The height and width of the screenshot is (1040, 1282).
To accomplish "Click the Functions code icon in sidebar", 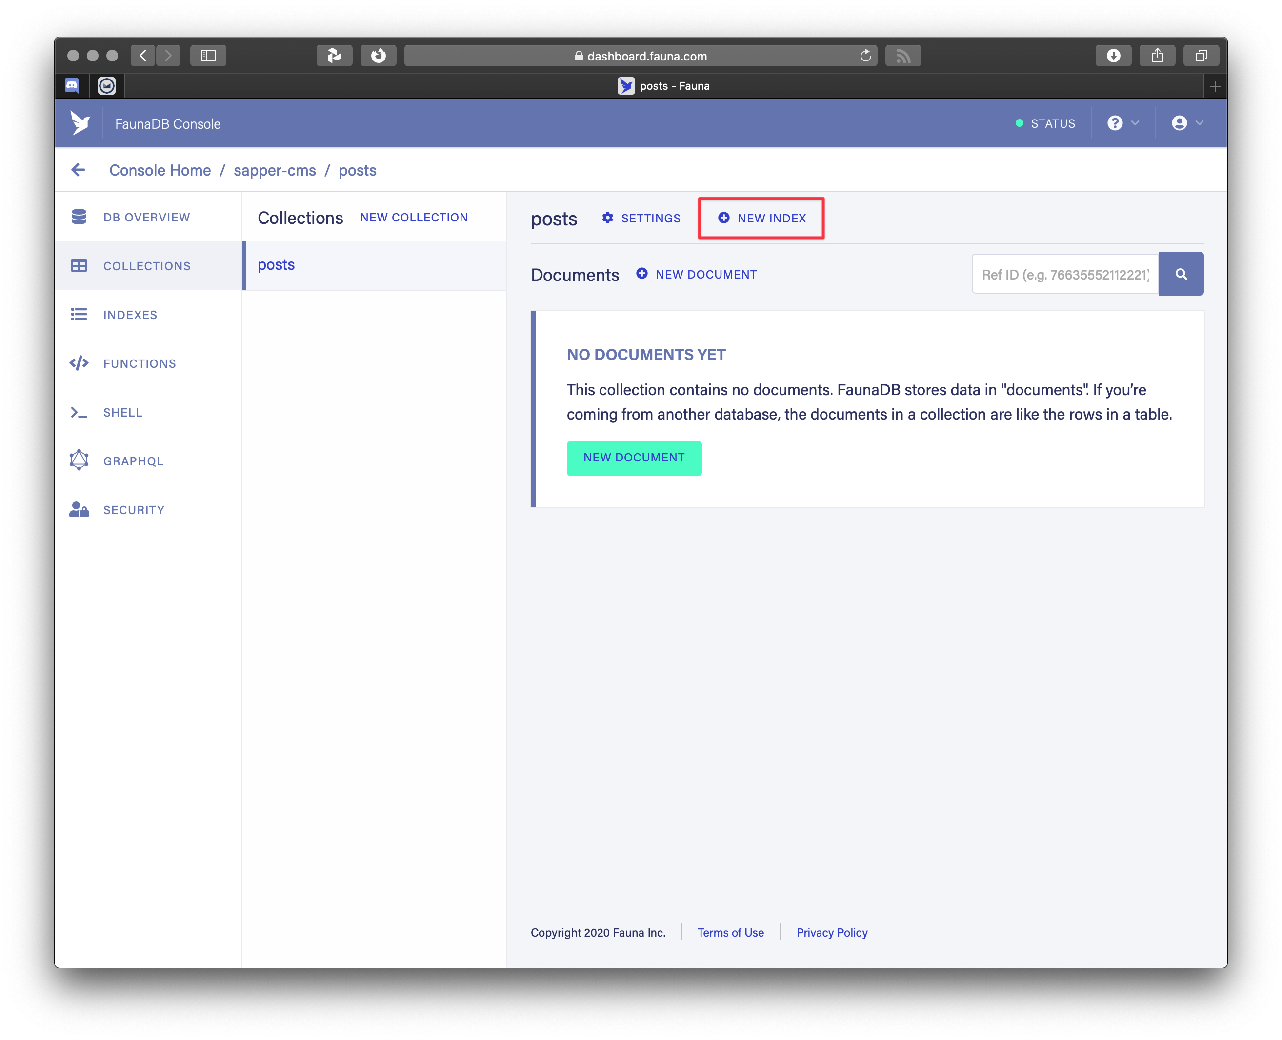I will pos(79,363).
